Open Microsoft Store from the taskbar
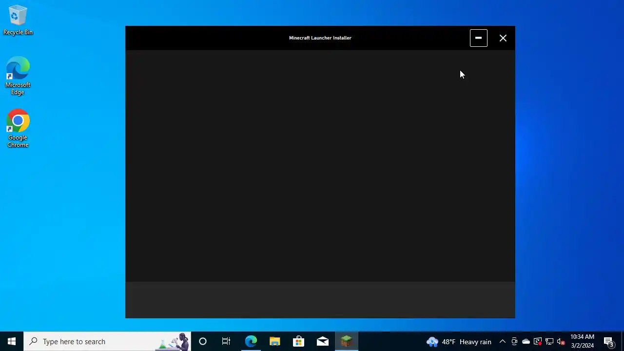The image size is (624, 351). coord(298,341)
